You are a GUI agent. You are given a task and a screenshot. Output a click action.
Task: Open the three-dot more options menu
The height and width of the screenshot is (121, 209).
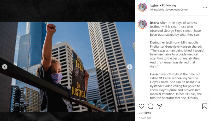click(205, 8)
